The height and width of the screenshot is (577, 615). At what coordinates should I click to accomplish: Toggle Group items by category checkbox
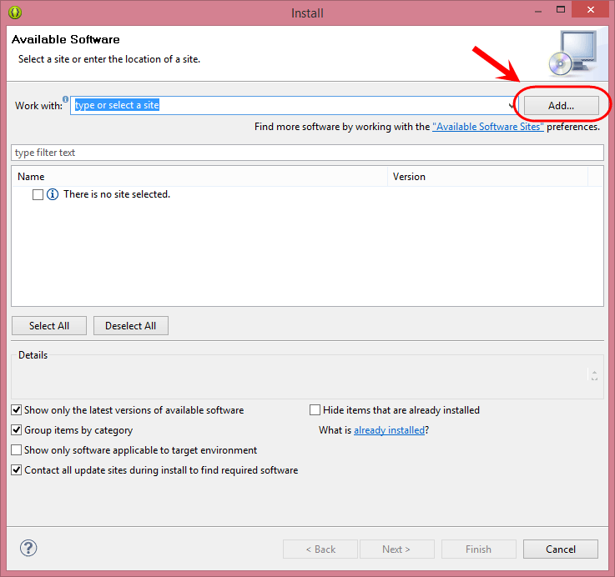pyautogui.click(x=16, y=430)
